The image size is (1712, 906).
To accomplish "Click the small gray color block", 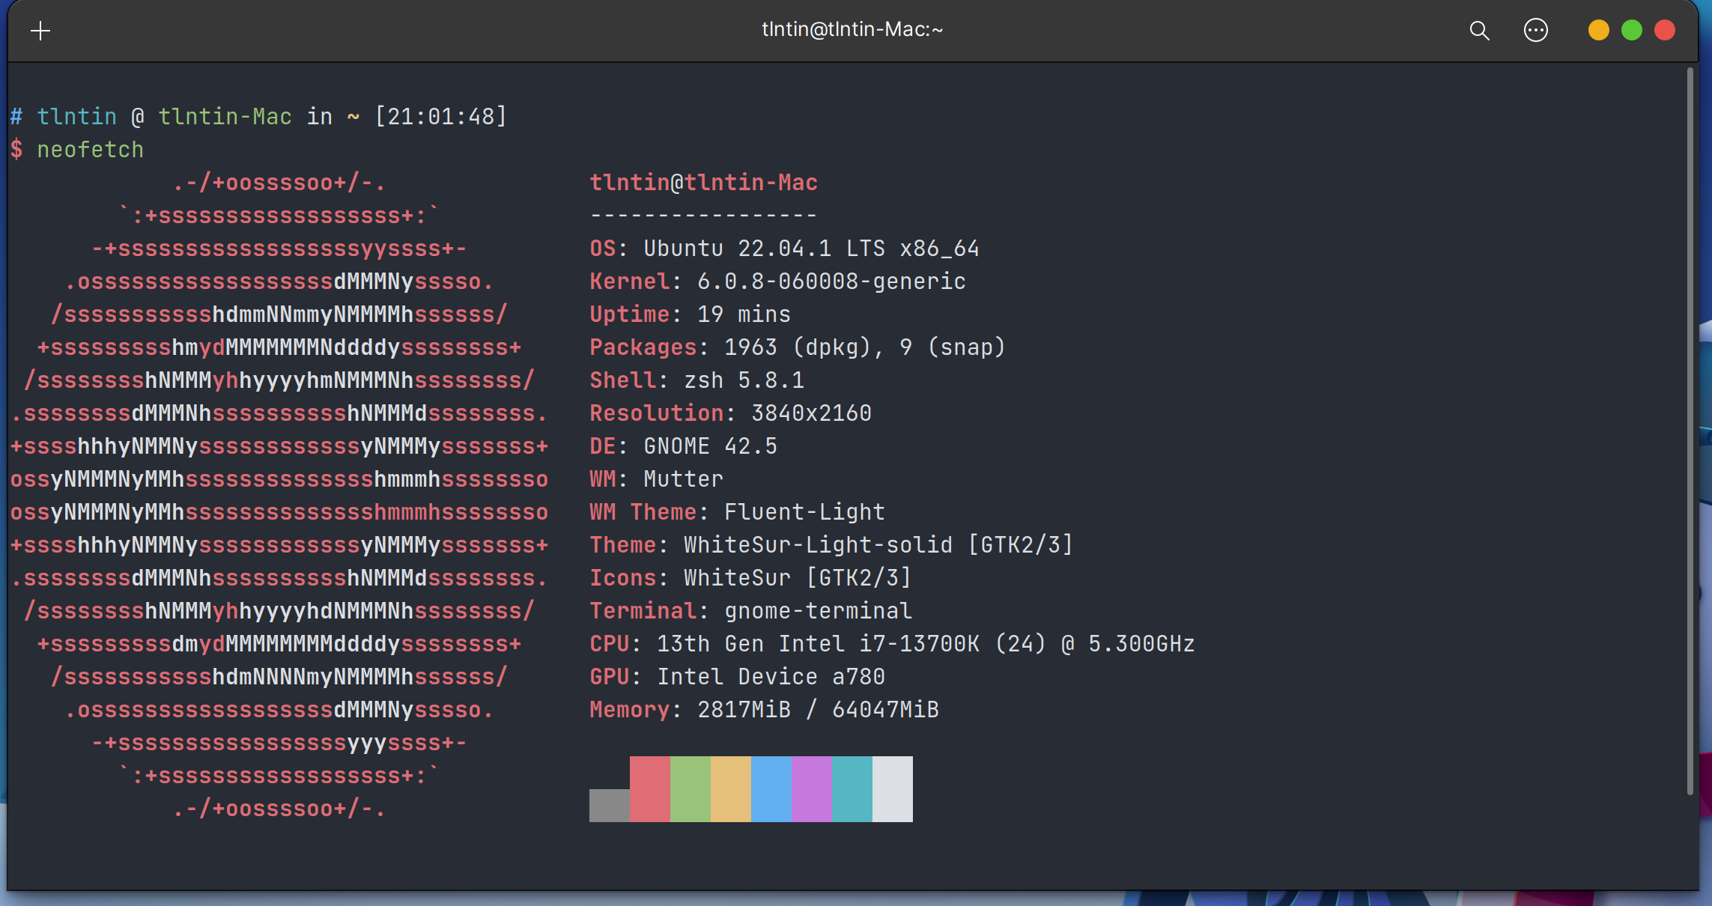I will pos(609,805).
